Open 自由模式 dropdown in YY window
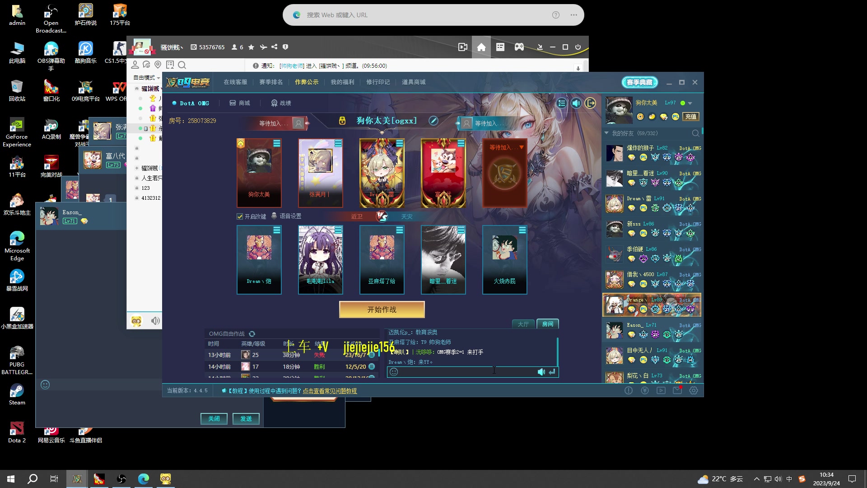This screenshot has width=867, height=488. (147, 78)
